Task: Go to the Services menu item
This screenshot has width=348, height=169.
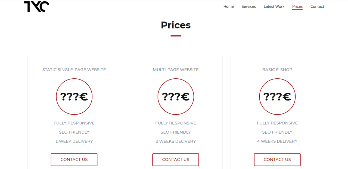Action: pyautogui.click(x=248, y=7)
